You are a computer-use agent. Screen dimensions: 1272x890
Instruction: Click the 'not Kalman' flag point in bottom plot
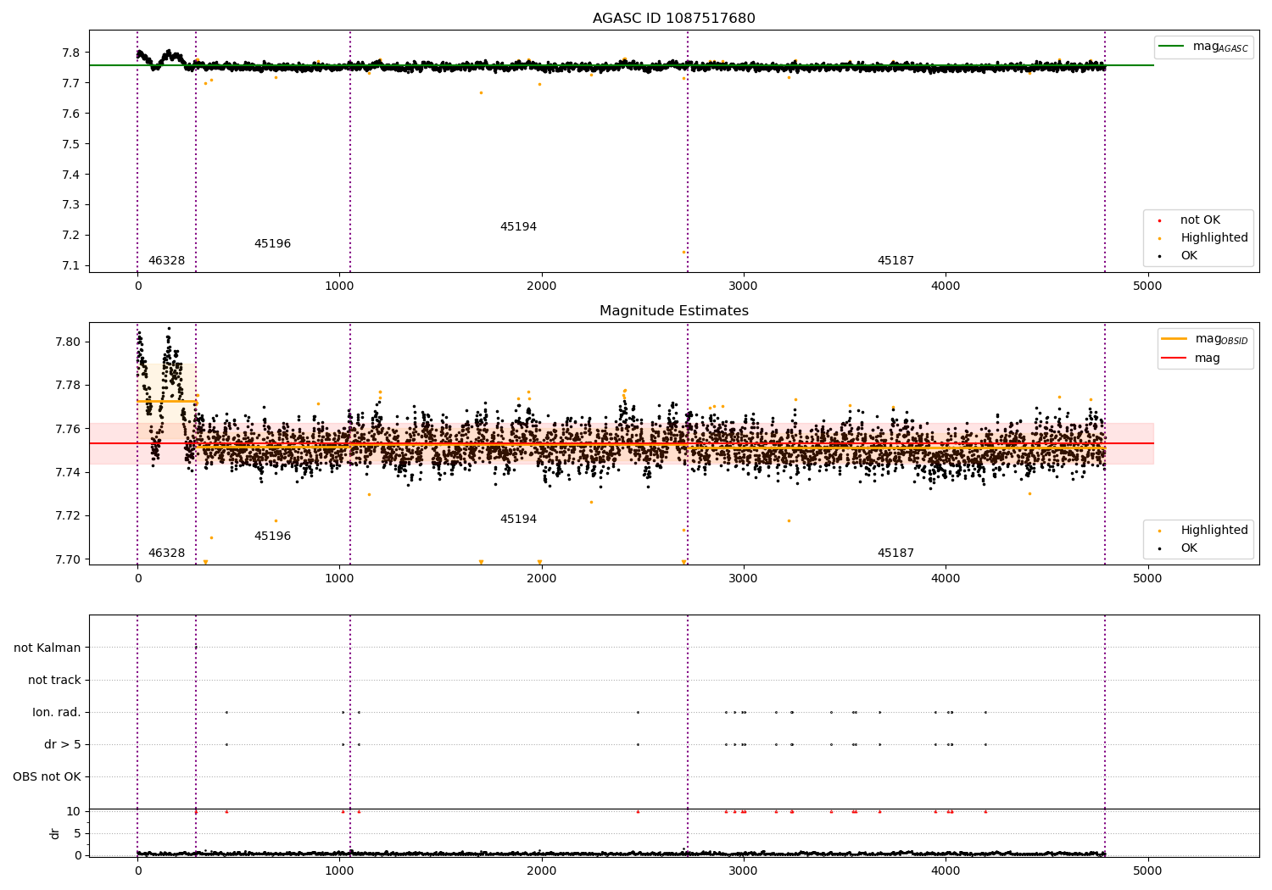[x=196, y=648]
